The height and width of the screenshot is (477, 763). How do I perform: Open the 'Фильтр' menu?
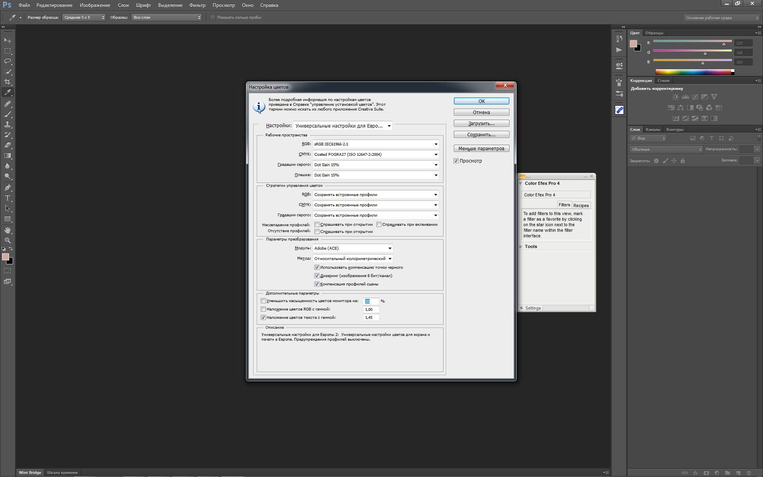tap(198, 5)
